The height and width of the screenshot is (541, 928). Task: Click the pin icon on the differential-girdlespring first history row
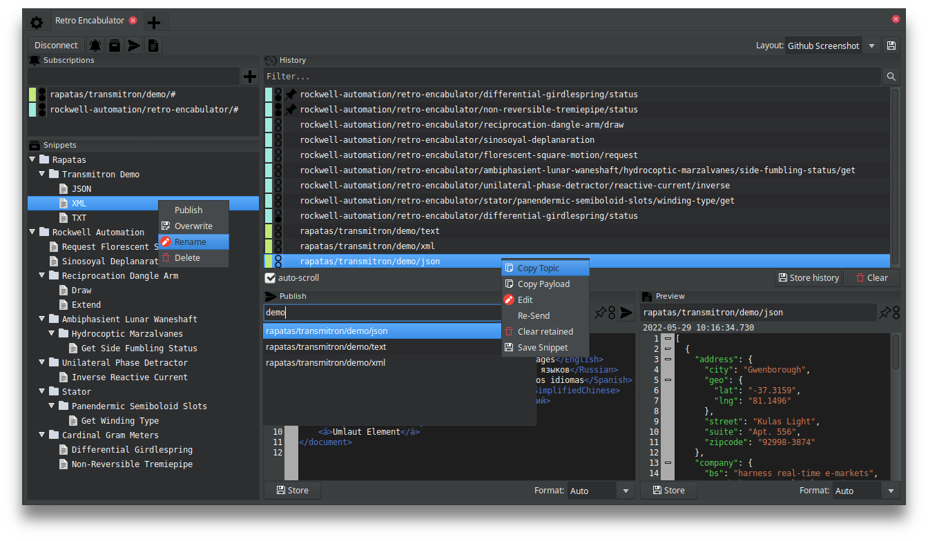(x=291, y=94)
